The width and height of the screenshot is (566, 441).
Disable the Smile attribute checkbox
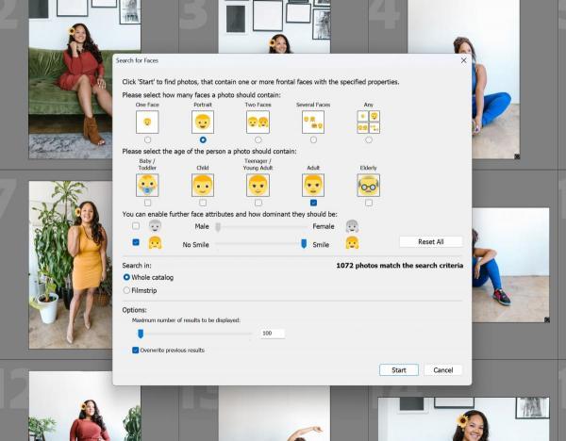coord(137,242)
